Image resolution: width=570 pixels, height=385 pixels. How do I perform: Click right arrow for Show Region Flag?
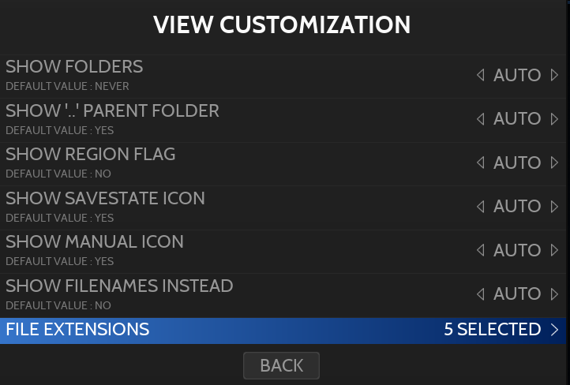point(554,163)
